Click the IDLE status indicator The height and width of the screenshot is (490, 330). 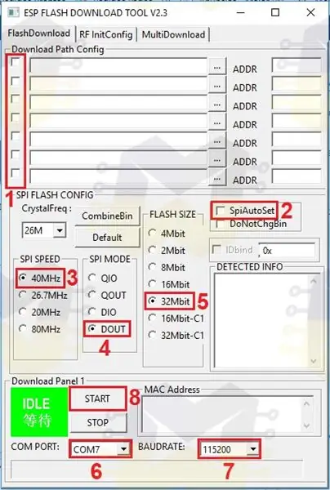click(x=39, y=412)
